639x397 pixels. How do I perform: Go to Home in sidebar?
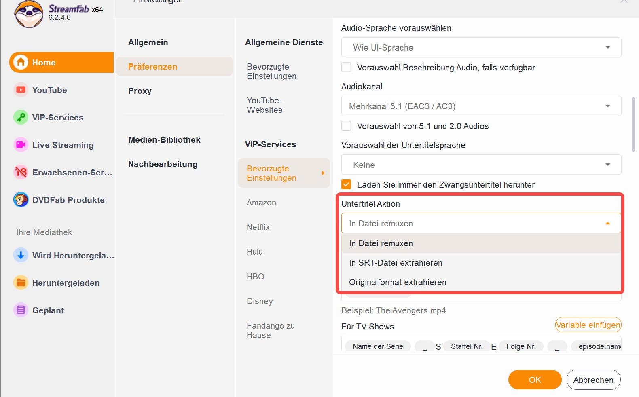click(61, 62)
